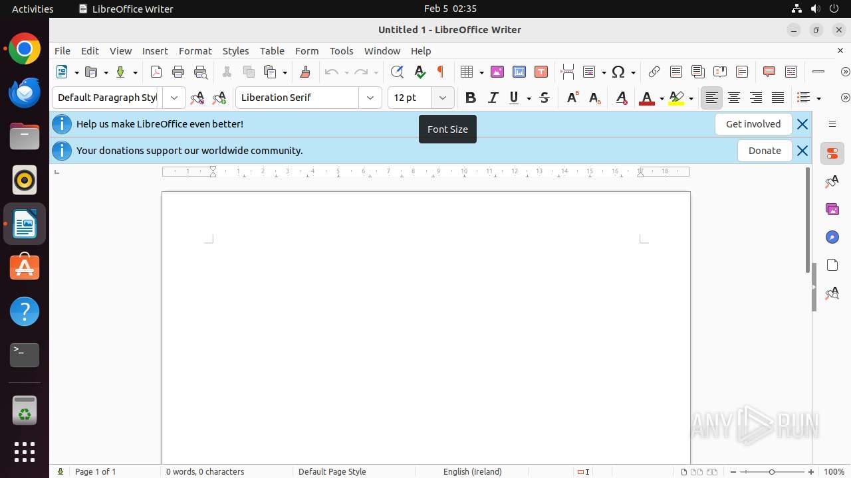
Task: Open the Font Name dropdown list
Action: pyautogui.click(x=370, y=98)
